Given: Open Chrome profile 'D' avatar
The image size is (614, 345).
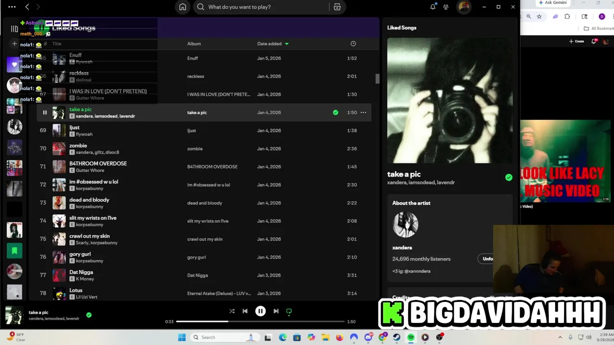Looking at the screenshot, I should tap(602, 16).
